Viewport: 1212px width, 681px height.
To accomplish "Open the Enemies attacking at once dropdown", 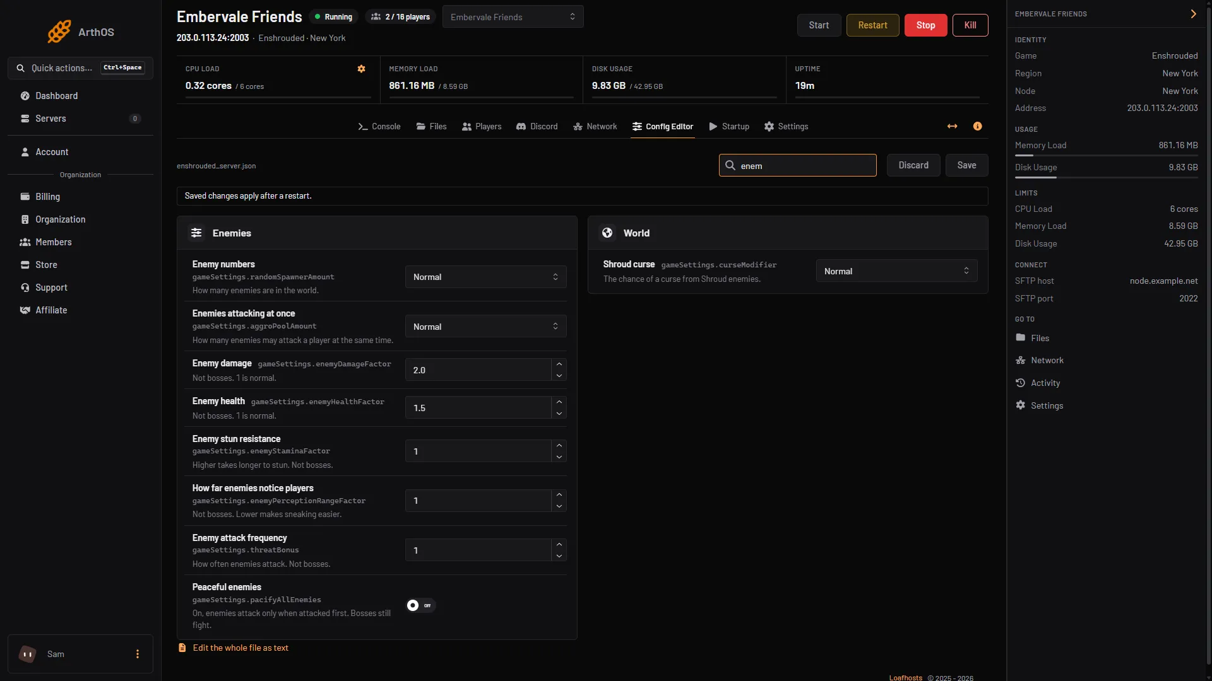I will point(485,327).
